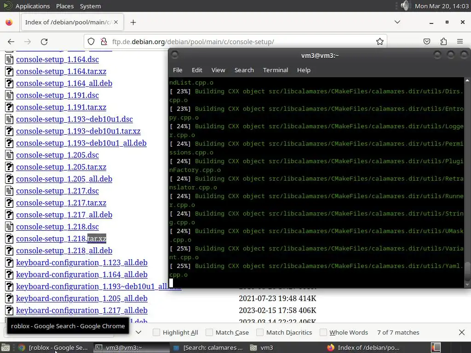Click file icon beside console-setup_1.164.dsc
This screenshot has height=353, width=471.
[x=9, y=59]
